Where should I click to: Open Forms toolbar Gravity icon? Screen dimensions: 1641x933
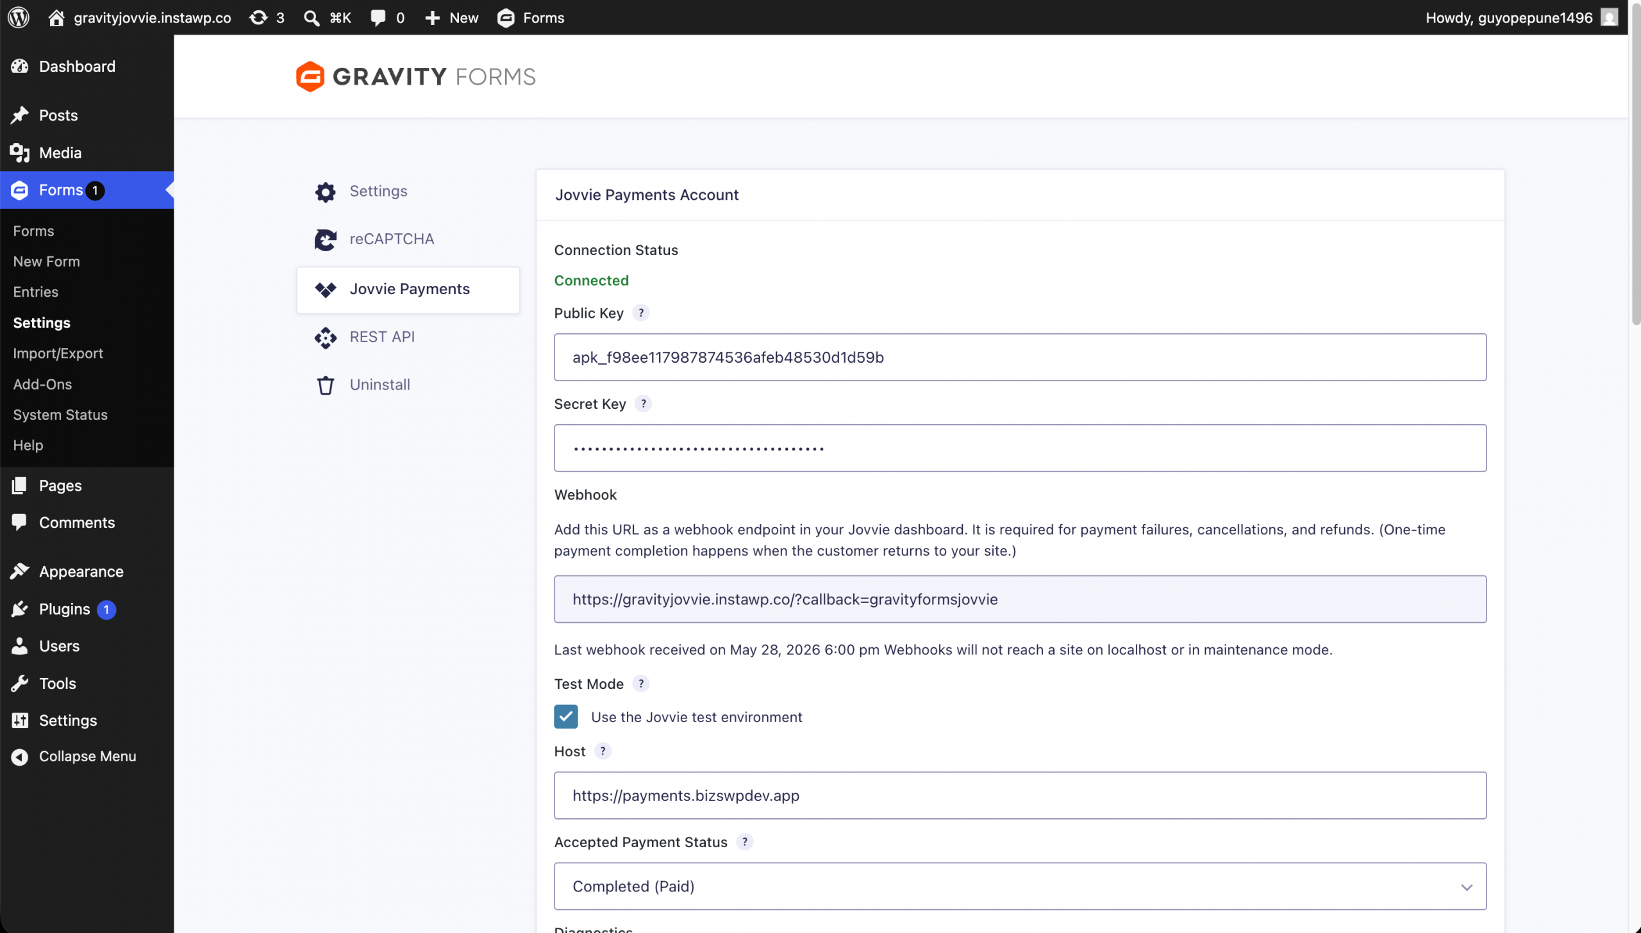click(506, 17)
